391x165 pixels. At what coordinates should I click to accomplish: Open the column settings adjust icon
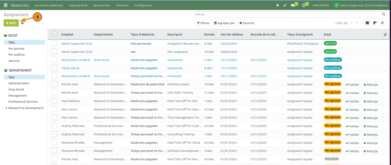pyautogui.click(x=385, y=34)
